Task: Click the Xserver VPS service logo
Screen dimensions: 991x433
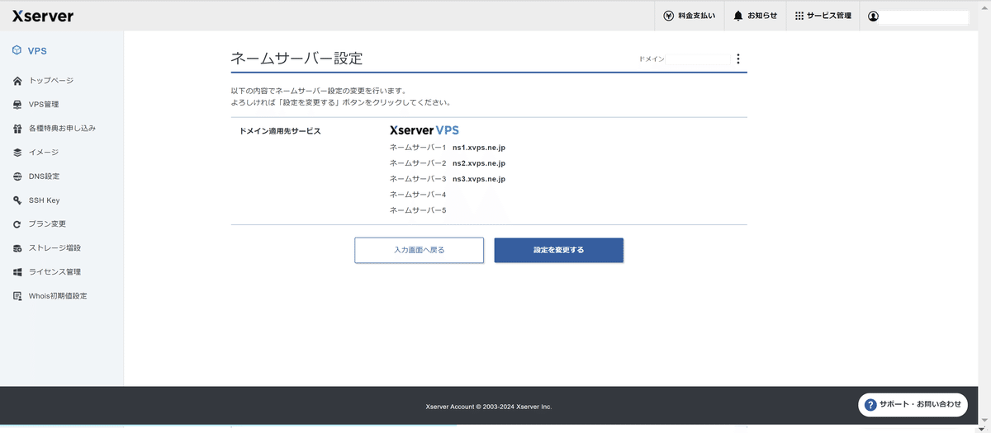Action: click(x=424, y=130)
